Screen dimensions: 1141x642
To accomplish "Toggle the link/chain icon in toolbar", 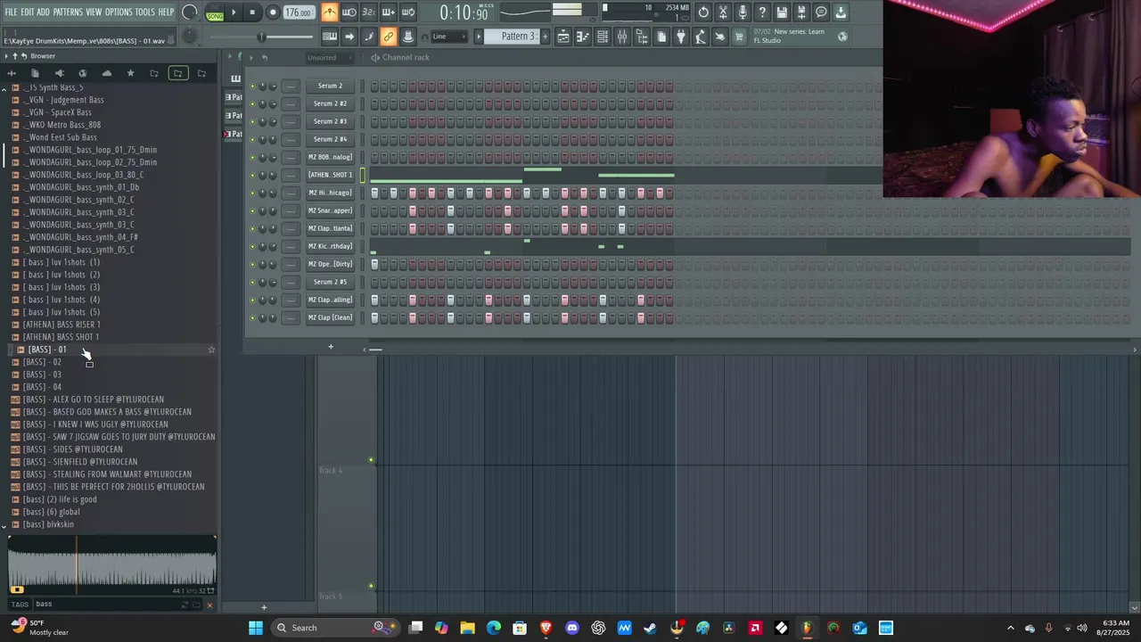I will [x=389, y=37].
